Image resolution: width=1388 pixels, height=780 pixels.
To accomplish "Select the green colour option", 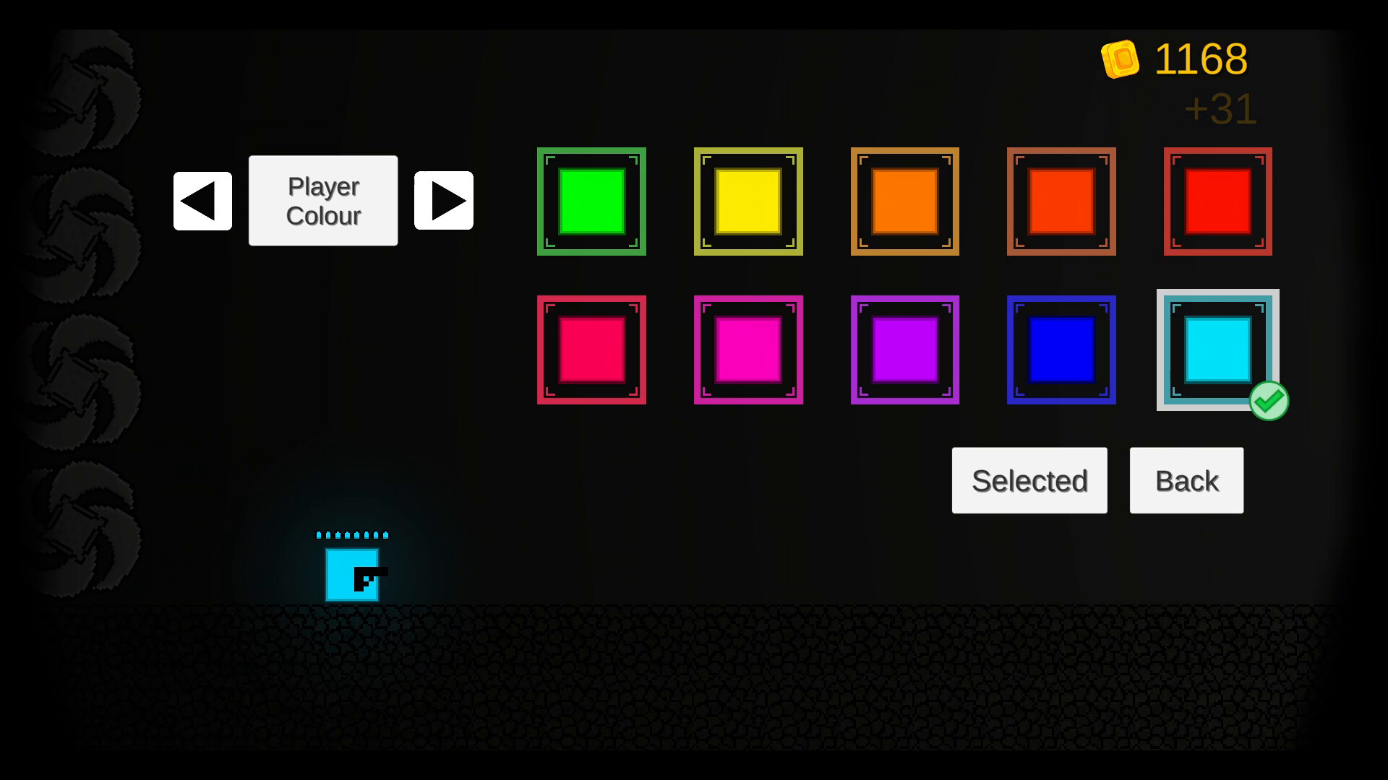I will [591, 200].
